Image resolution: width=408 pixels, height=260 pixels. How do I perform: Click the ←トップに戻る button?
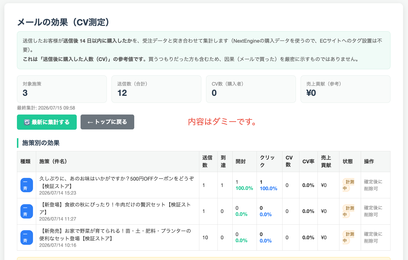tap(107, 122)
